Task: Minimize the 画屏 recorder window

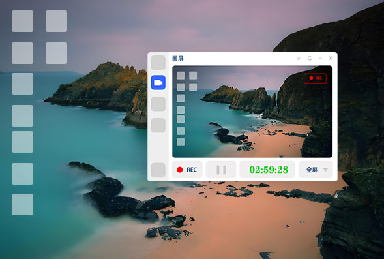Action: [320, 58]
